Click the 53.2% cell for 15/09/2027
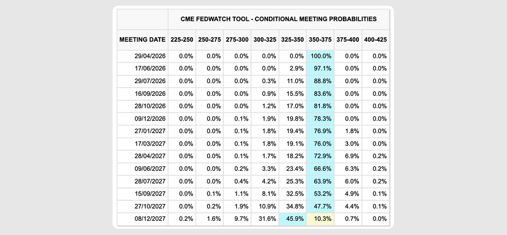Image resolution: width=507 pixels, height=235 pixels. point(320,194)
